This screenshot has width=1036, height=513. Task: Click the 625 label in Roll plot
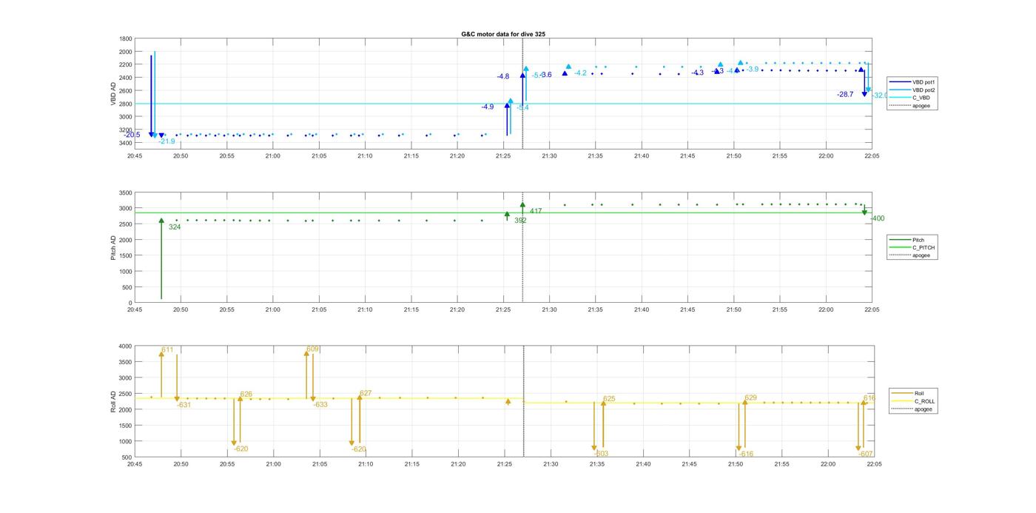click(x=609, y=398)
